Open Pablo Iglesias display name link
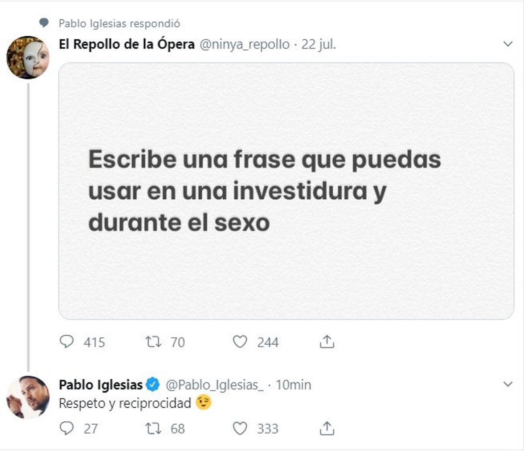Viewport: 524px width, 451px height. pyautogui.click(x=101, y=385)
